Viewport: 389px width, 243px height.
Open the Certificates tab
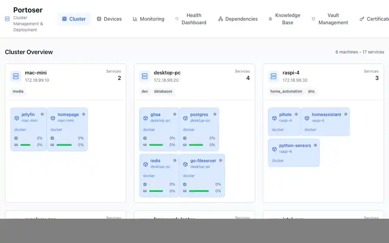(x=374, y=19)
